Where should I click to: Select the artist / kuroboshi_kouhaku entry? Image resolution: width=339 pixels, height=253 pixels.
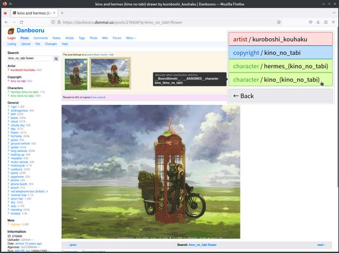tap(280, 39)
